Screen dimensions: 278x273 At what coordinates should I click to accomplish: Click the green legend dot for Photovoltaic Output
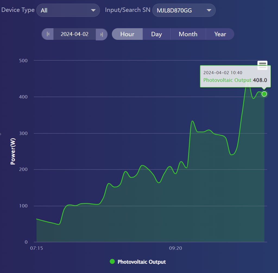[x=112, y=262]
